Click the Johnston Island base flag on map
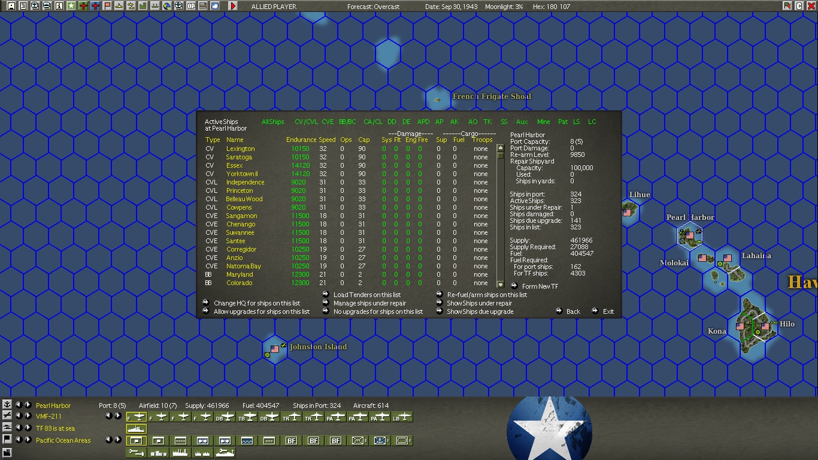The image size is (818, 460). [x=275, y=349]
